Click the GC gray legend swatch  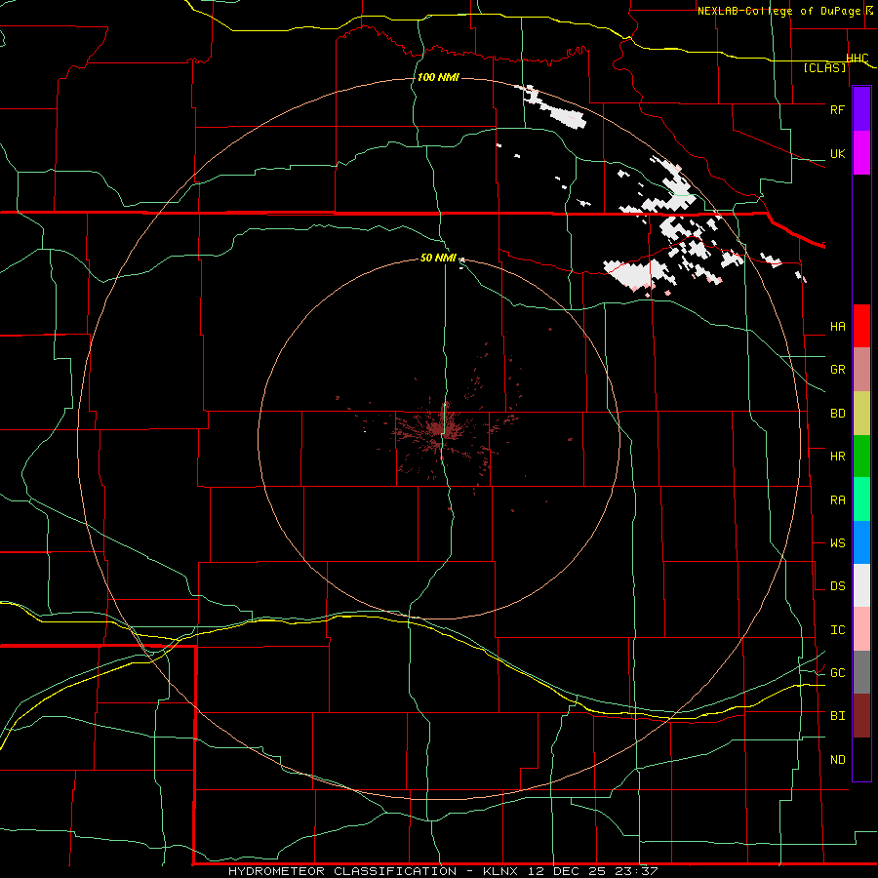861,672
